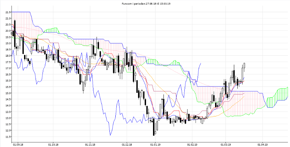
Task: Select the 01.09.18 date axis label
Action: (18, 145)
